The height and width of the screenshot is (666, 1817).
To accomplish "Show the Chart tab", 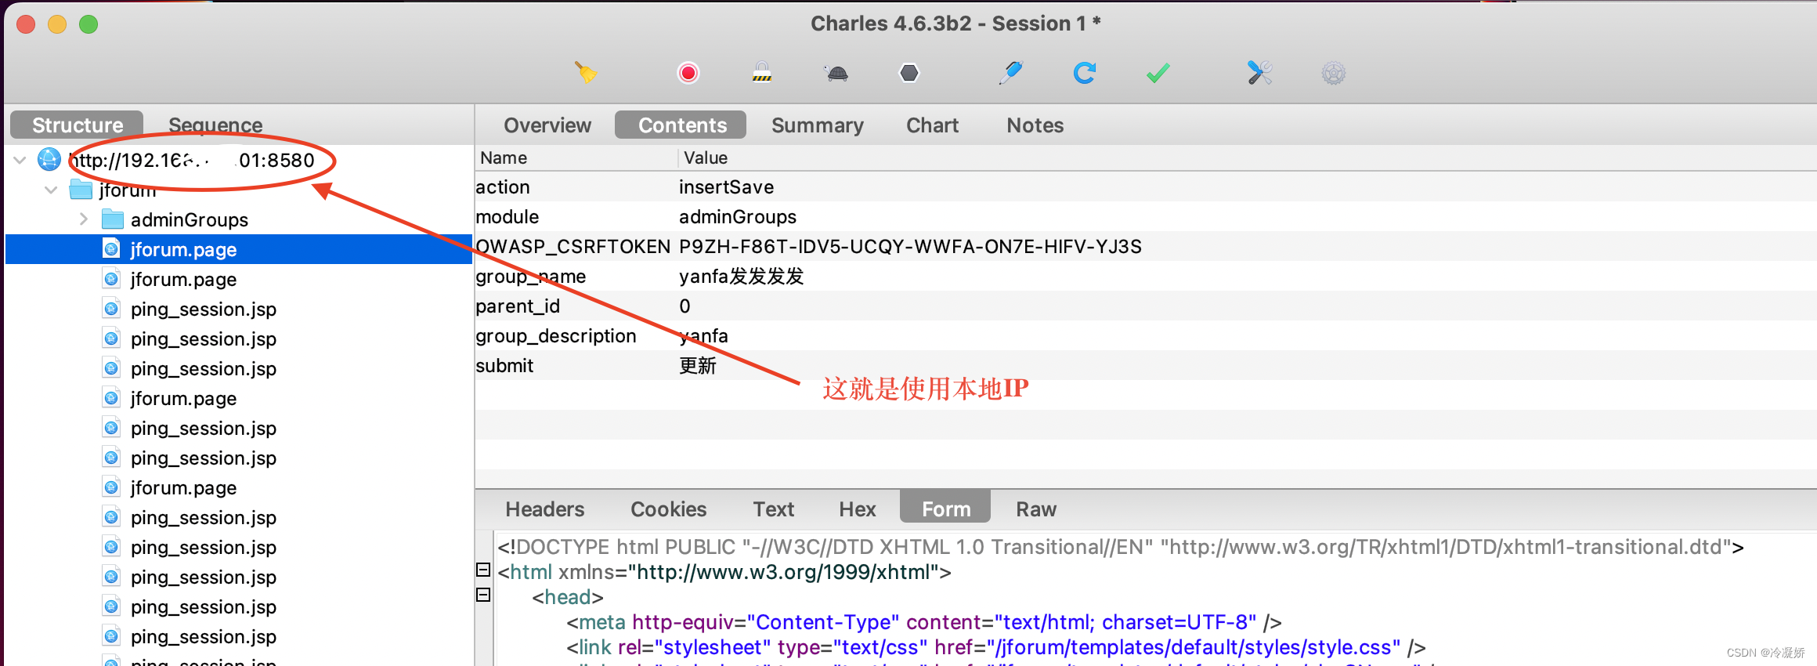I will coord(932,125).
